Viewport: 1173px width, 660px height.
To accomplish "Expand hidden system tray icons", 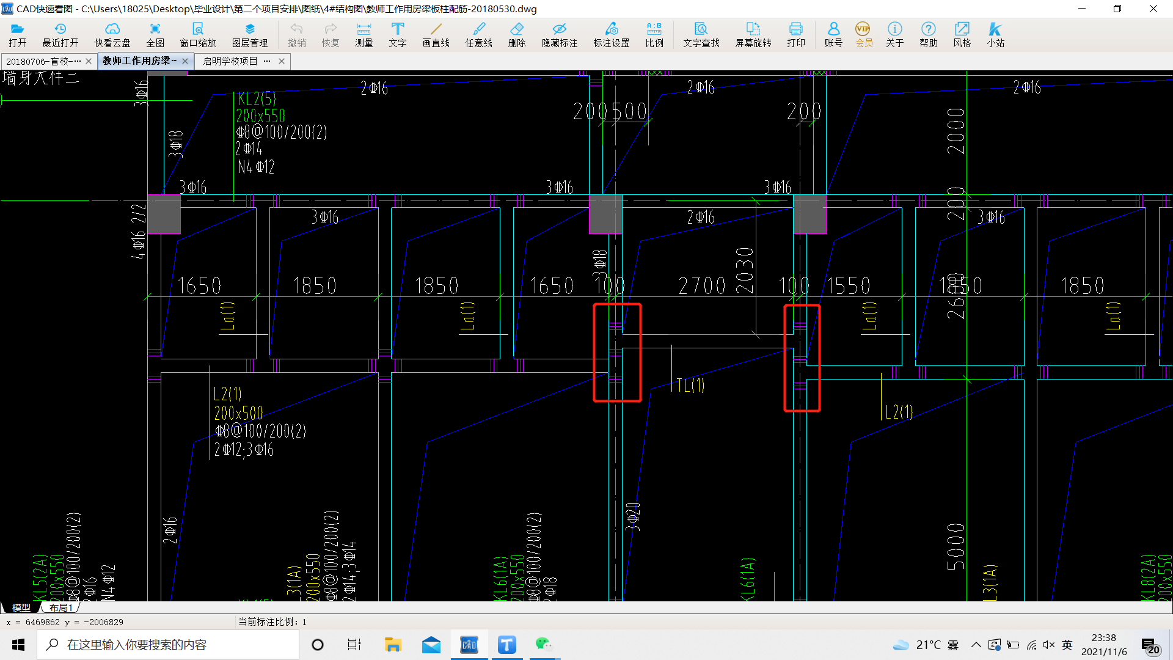I will 976,645.
